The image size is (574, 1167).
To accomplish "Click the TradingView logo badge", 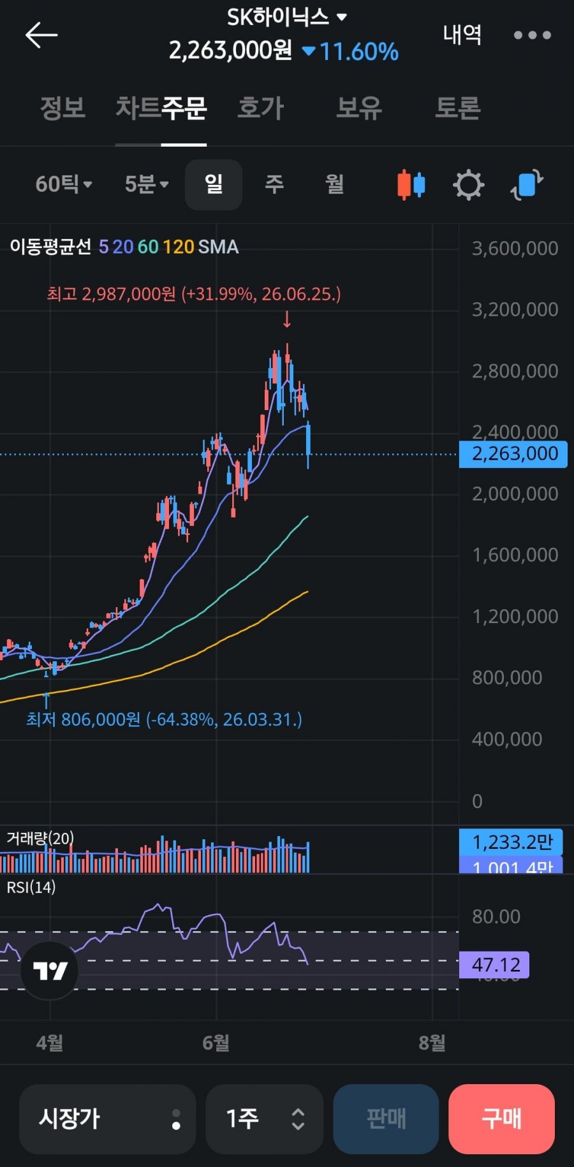I will [x=50, y=971].
